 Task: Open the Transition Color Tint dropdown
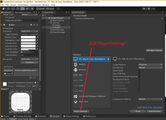(29, 31)
